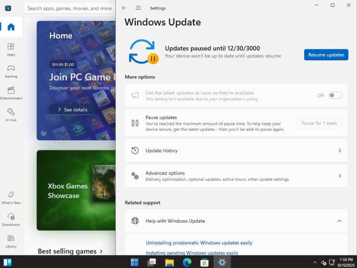Click the Windows Update sync status icon

143,52
